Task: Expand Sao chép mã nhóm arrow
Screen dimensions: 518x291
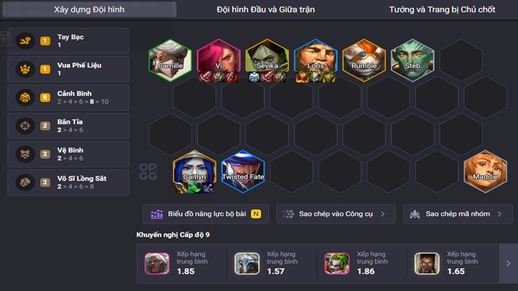Action: pos(499,214)
